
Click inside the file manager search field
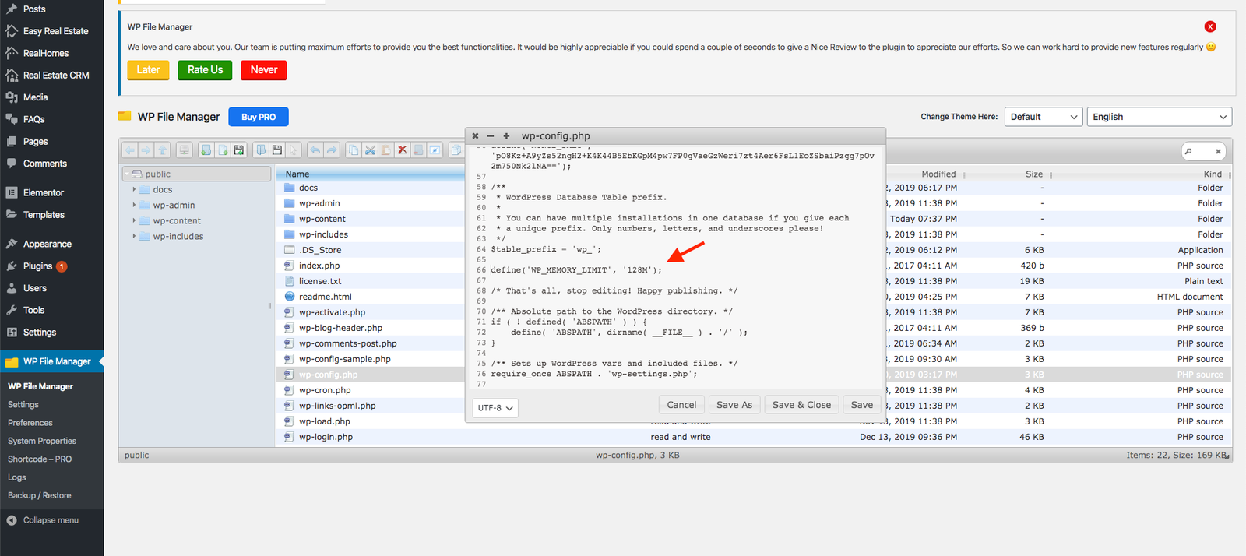1204,151
